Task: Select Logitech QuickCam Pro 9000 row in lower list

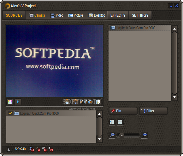Action: 51,114
